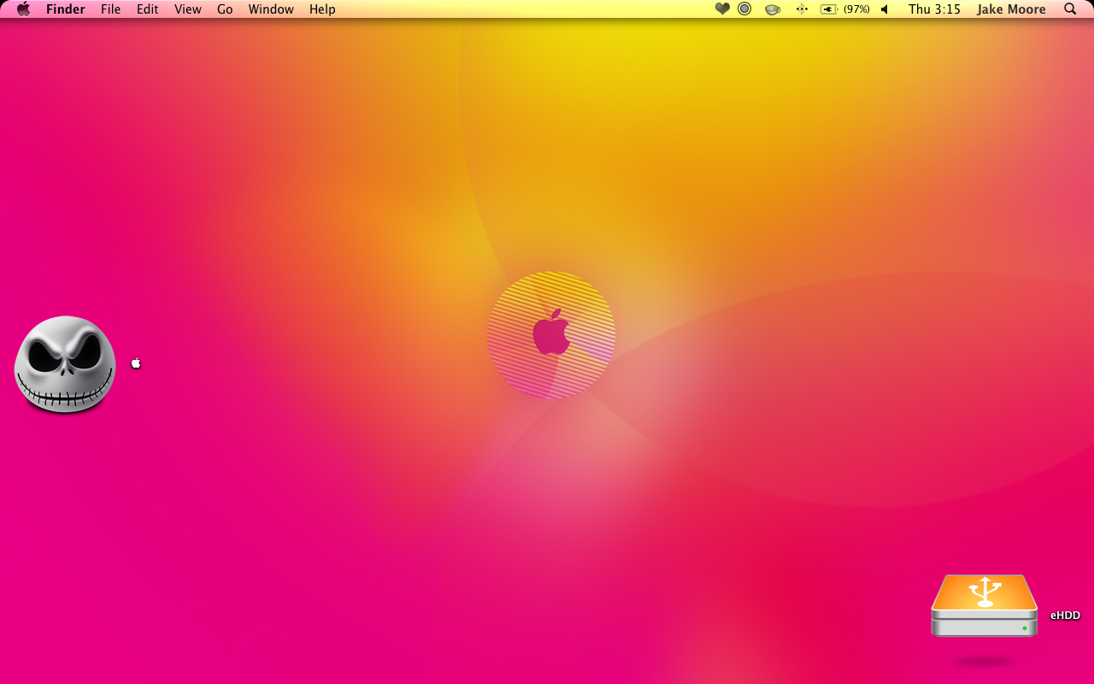Open the battery status icon menu
The image size is (1094, 684).
coord(829,9)
